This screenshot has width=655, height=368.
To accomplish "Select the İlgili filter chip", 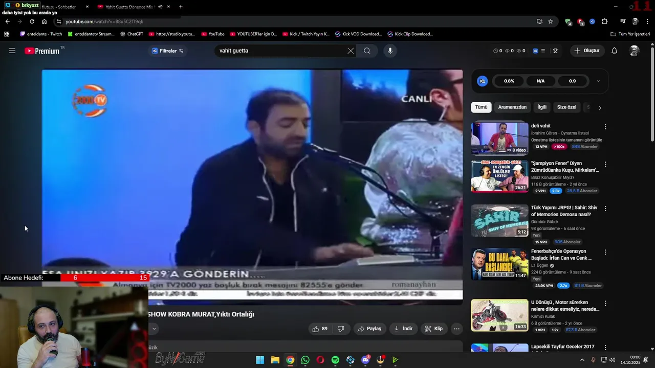I will 542,107.
